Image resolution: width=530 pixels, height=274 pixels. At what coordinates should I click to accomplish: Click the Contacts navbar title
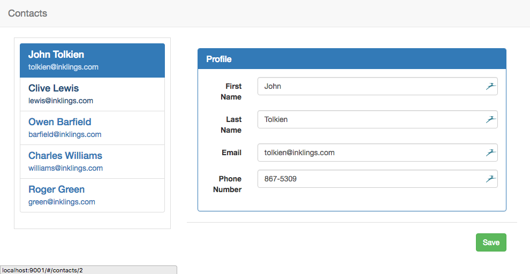(x=27, y=13)
